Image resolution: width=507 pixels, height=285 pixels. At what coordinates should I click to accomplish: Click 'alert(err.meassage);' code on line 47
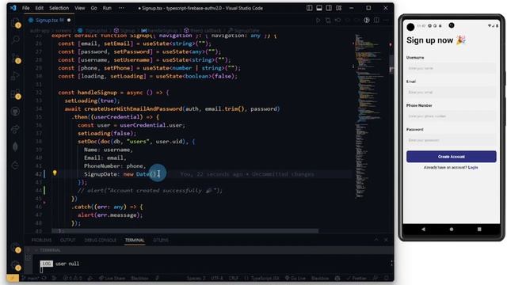[x=110, y=215]
